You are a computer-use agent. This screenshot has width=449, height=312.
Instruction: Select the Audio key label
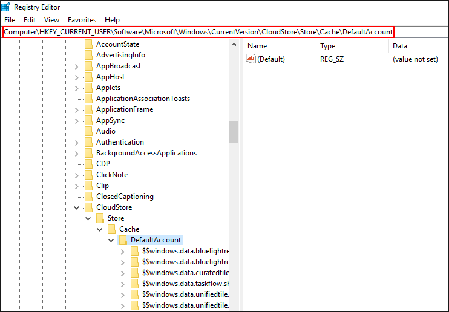click(x=106, y=131)
